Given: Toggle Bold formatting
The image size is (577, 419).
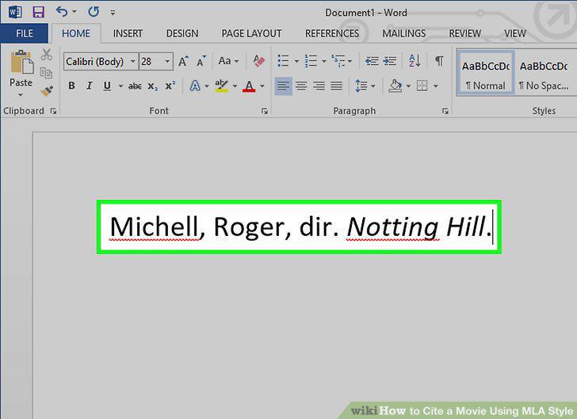Looking at the screenshot, I should [x=72, y=86].
